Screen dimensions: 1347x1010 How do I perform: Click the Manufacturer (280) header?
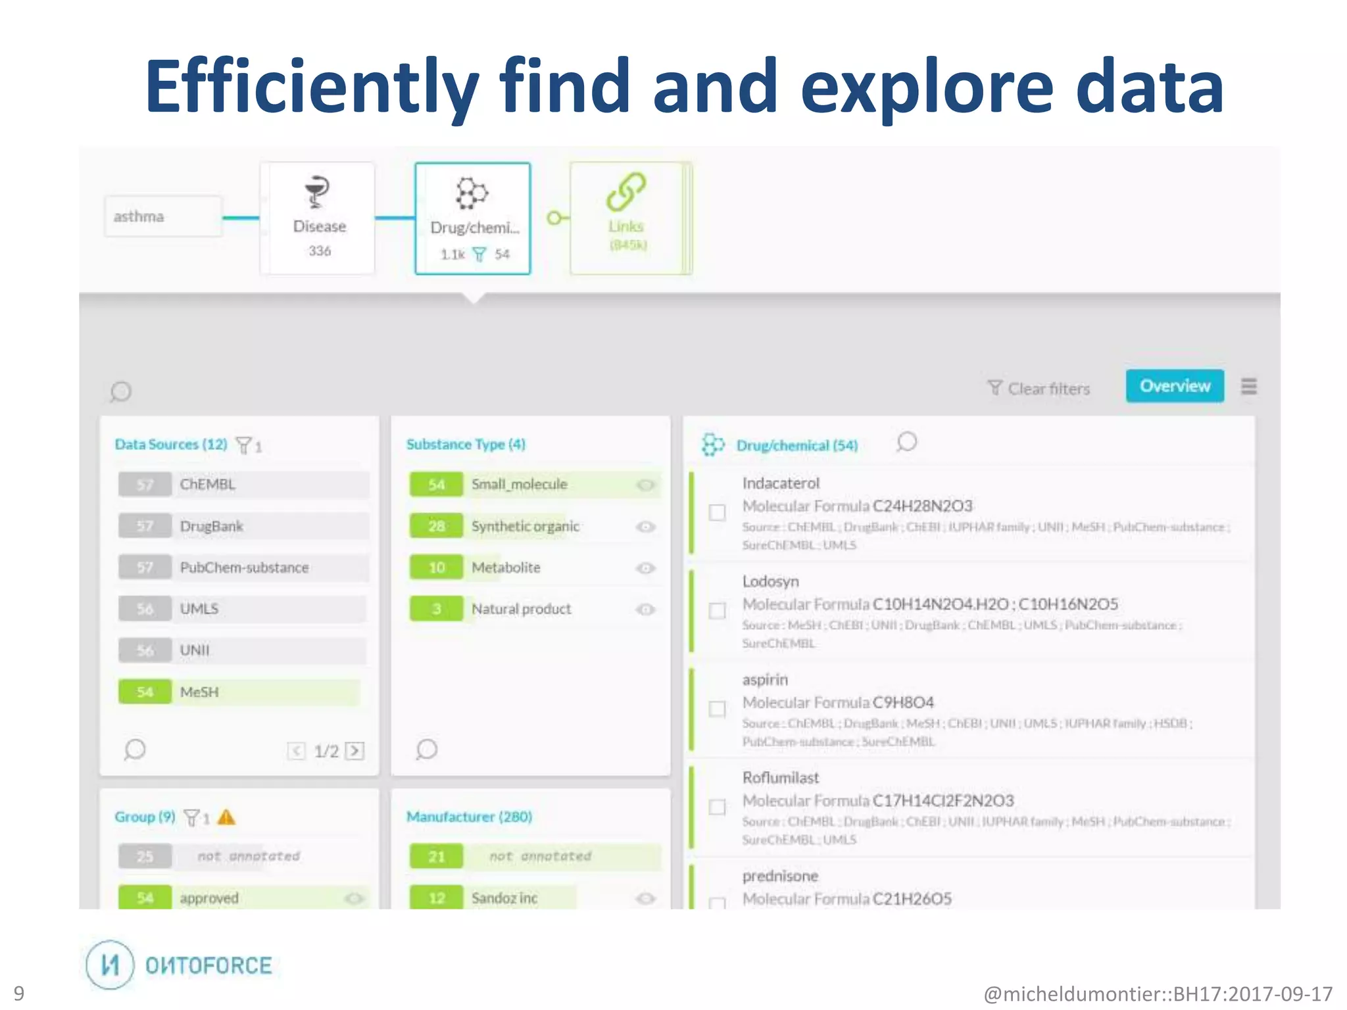(x=469, y=817)
